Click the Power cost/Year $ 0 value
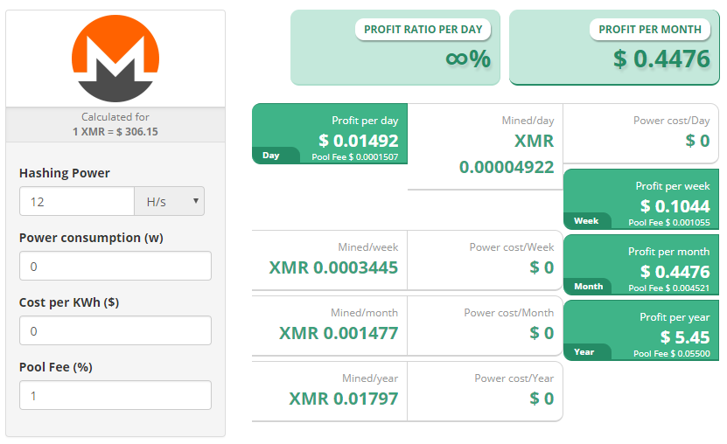The width and height of the screenshot is (727, 444). [x=542, y=399]
